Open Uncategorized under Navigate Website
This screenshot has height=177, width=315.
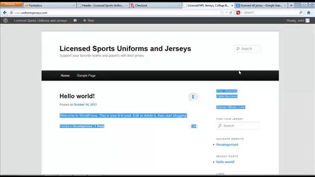227,145
